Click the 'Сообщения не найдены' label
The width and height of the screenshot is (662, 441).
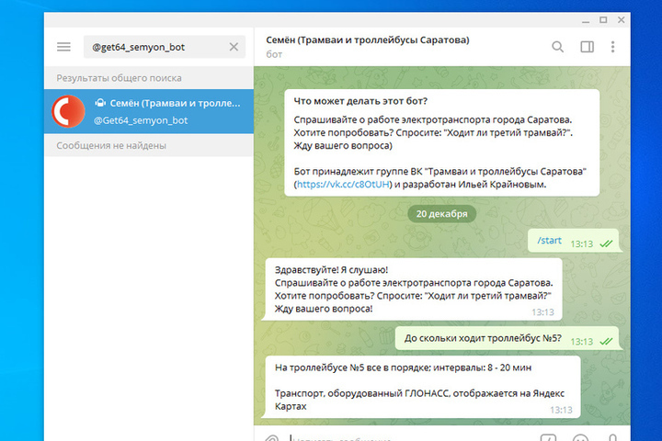coord(111,145)
